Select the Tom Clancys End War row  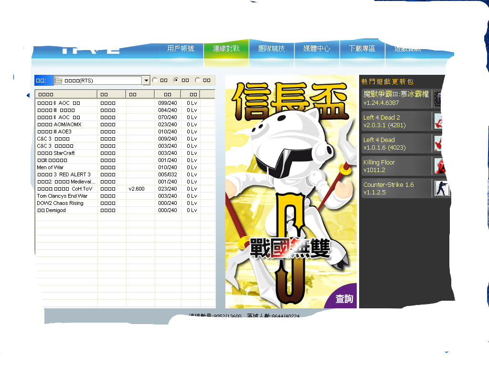pos(126,196)
